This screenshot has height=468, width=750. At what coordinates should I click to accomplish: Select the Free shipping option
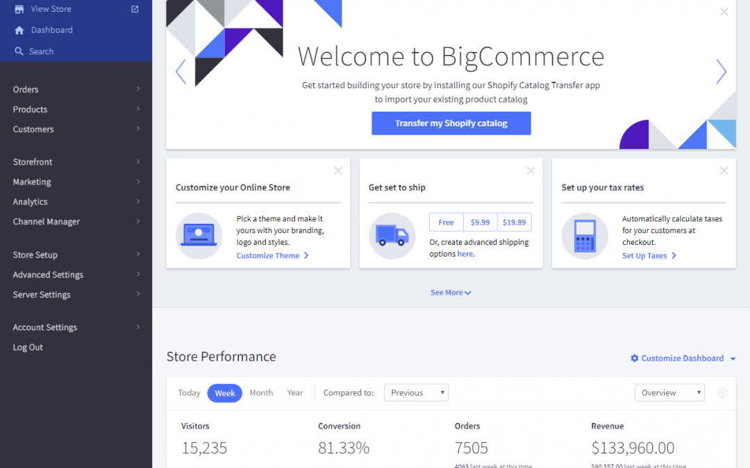447,222
